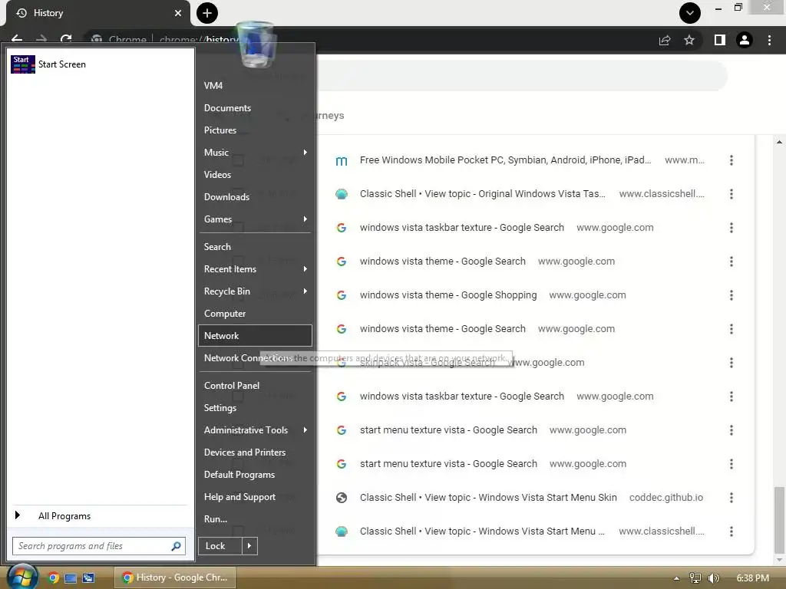Expand Music submenu arrow

[x=305, y=153]
